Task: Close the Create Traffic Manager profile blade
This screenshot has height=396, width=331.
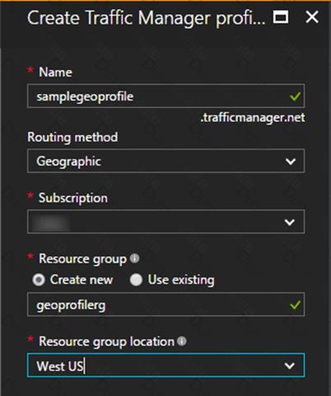Action: point(312,17)
